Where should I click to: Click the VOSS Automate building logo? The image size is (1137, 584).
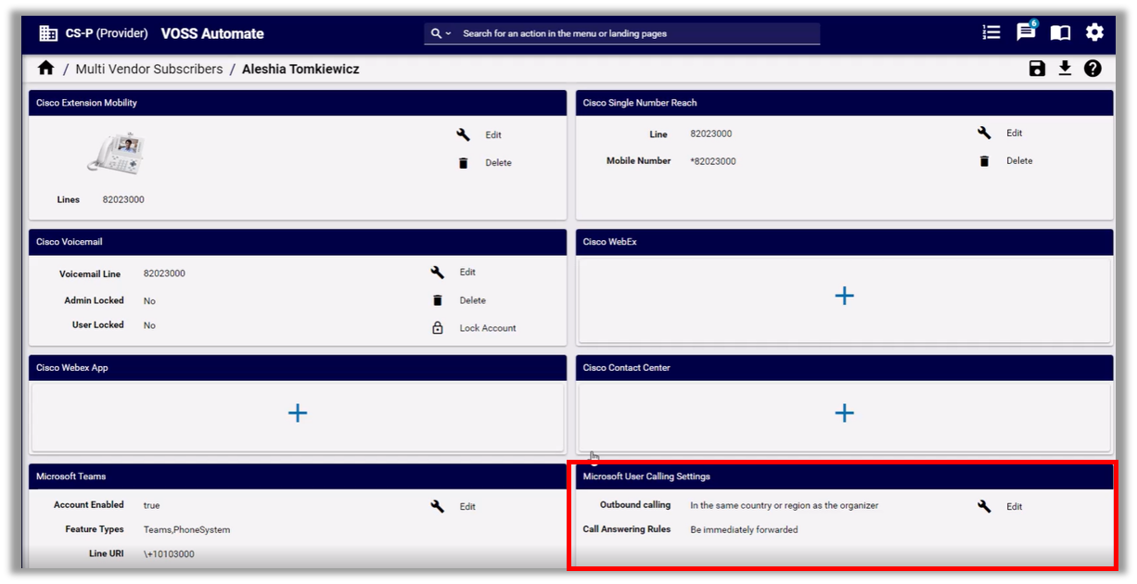[x=47, y=32]
